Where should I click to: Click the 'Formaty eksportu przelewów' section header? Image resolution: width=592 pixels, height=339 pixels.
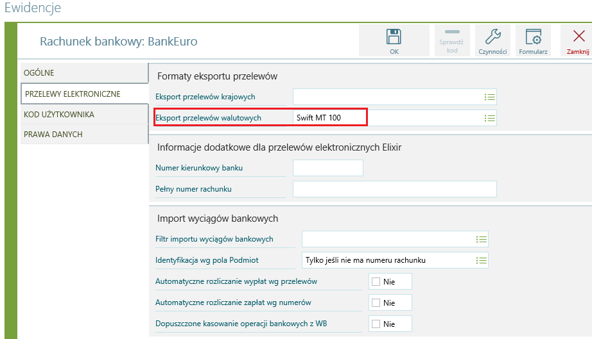pyautogui.click(x=217, y=76)
